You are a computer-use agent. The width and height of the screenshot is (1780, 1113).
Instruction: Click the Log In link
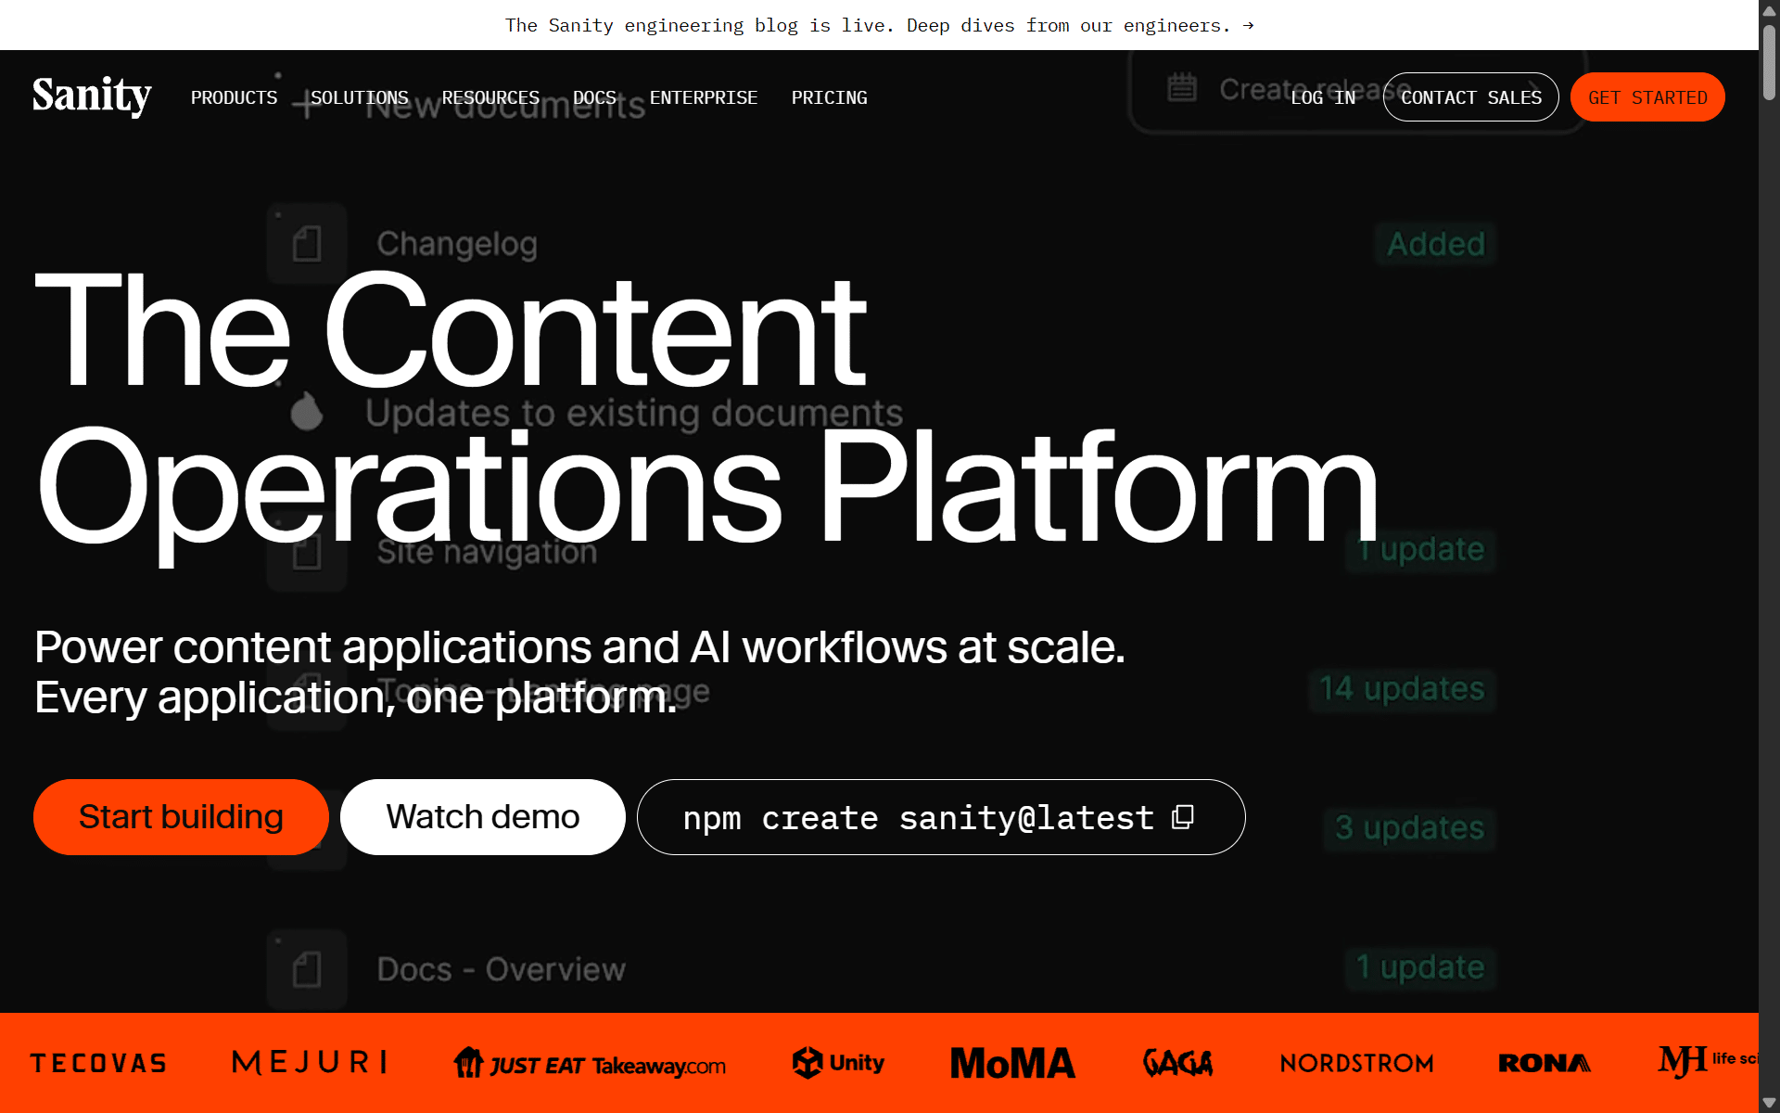pos(1323,97)
